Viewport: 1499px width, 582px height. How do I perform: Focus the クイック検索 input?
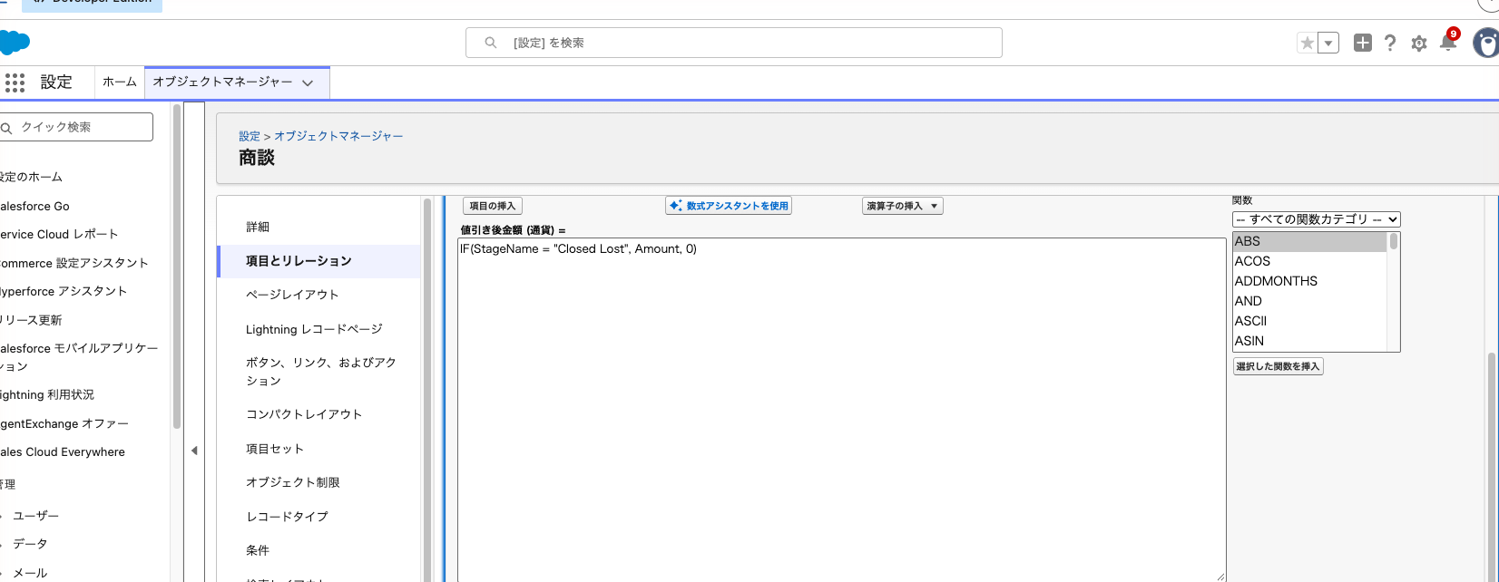[76, 127]
